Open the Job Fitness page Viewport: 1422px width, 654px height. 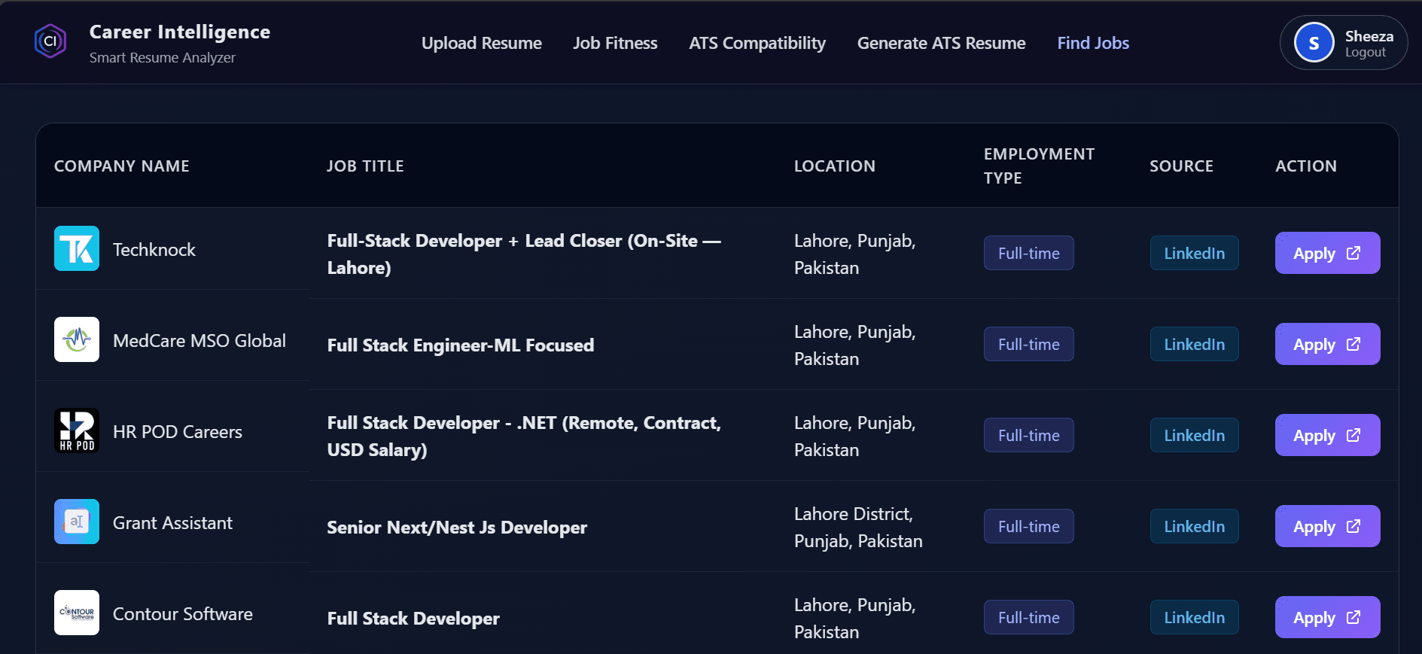pyautogui.click(x=615, y=43)
